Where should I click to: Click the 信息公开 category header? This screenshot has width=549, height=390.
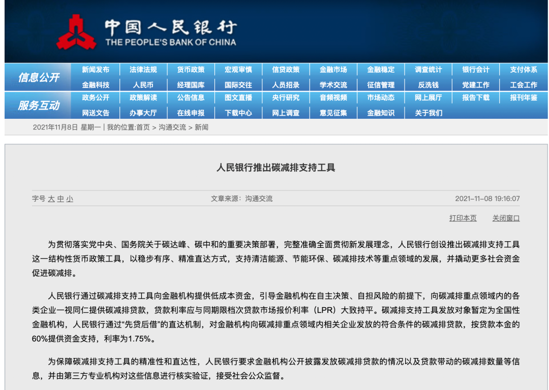pyautogui.click(x=39, y=77)
